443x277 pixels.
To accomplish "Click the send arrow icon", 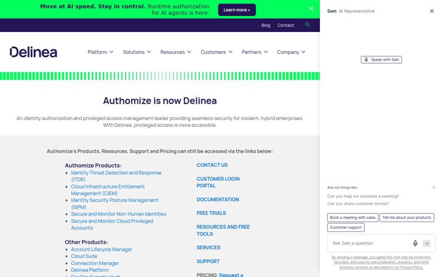I will [426, 243].
